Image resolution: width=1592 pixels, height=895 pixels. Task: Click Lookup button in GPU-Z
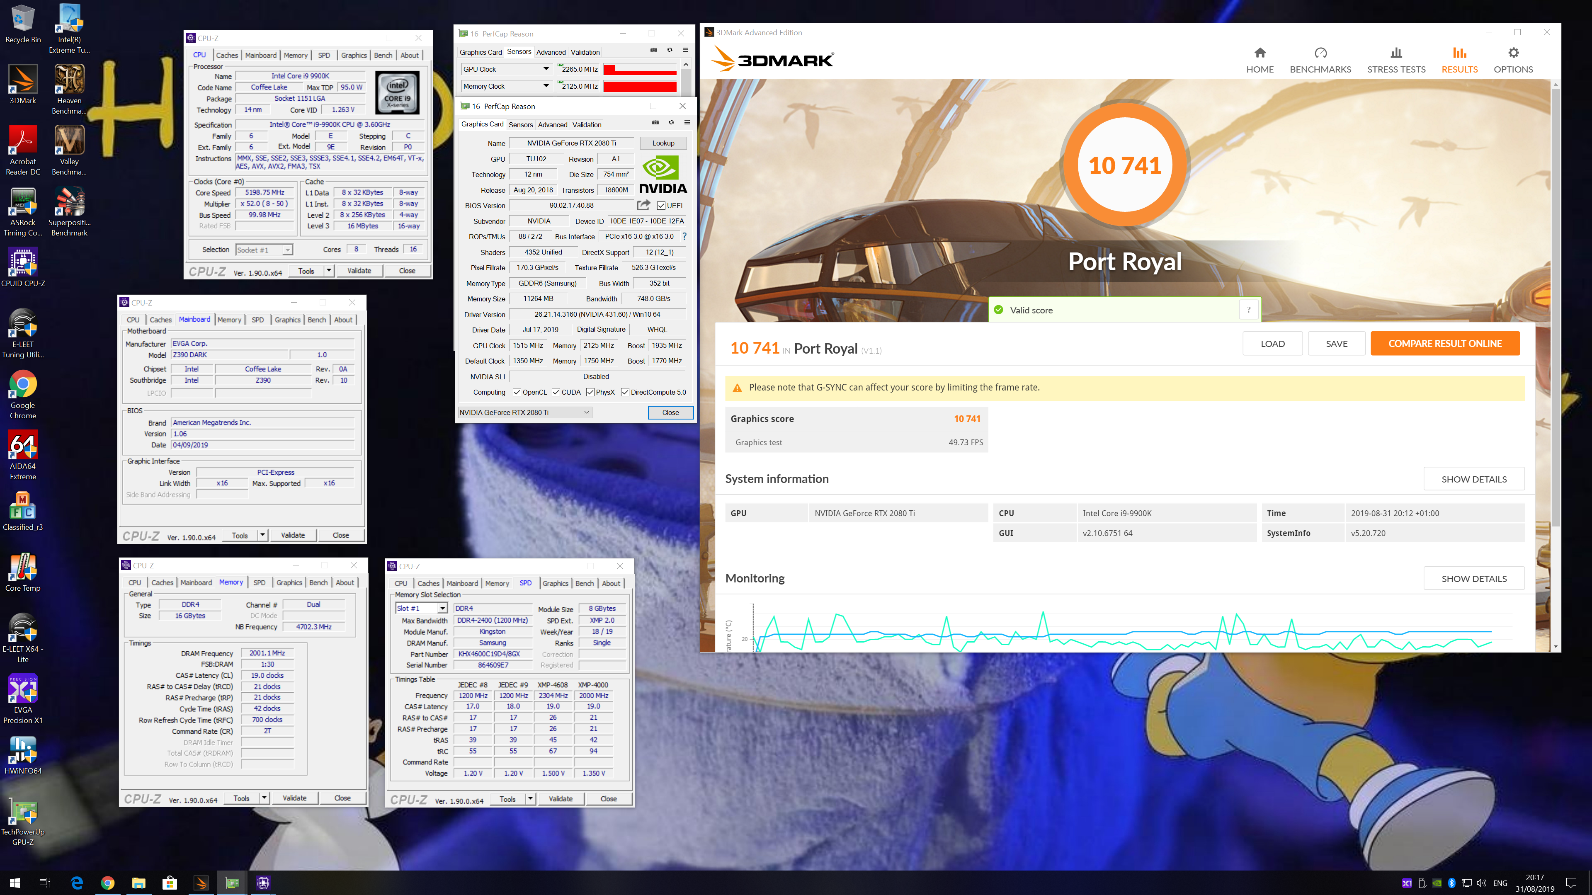(663, 143)
